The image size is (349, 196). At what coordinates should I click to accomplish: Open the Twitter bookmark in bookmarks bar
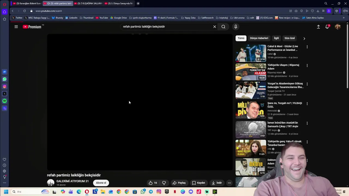click(17, 18)
